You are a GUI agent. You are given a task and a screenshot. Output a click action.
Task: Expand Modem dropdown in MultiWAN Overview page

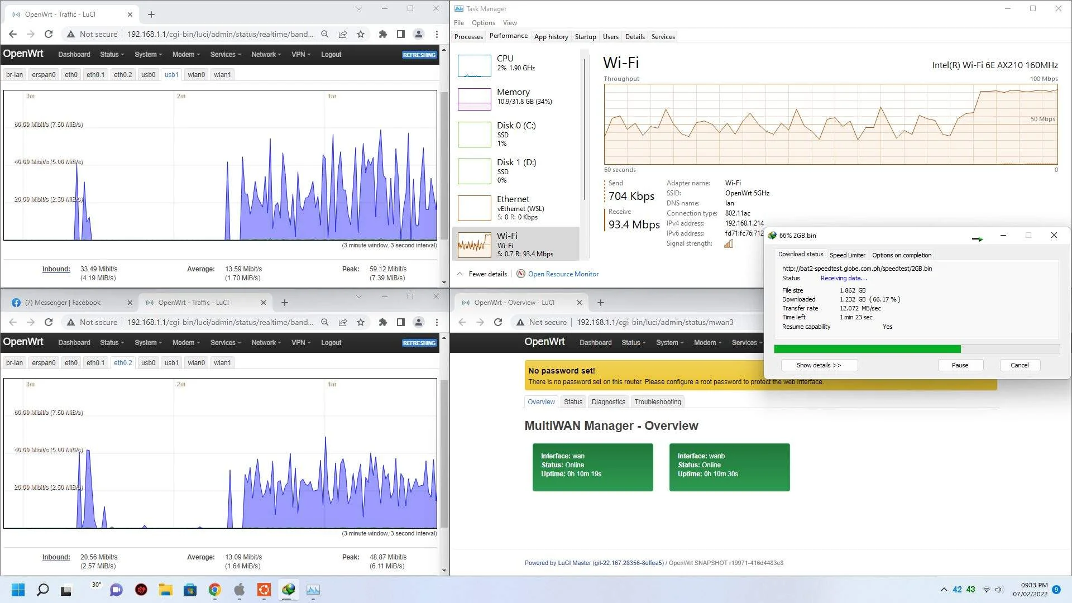(x=707, y=342)
